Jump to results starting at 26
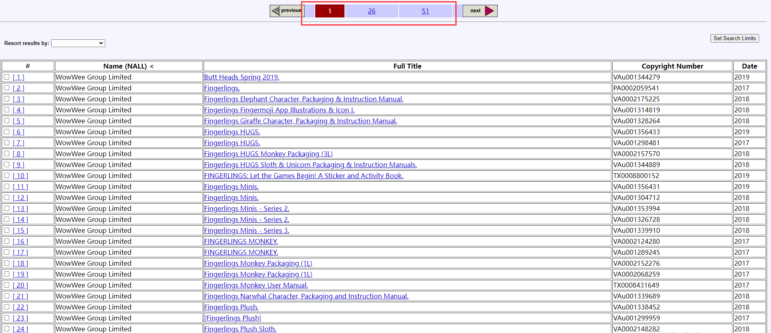 372,11
